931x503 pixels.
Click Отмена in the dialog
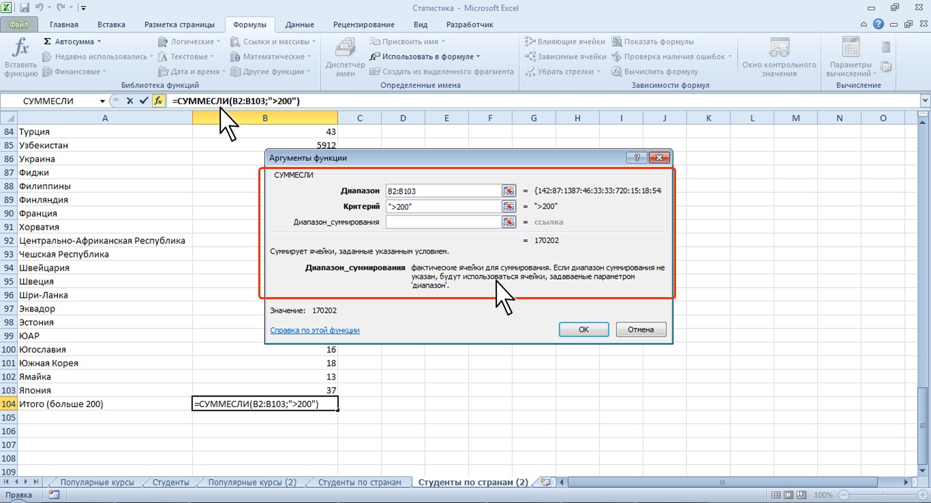641,329
